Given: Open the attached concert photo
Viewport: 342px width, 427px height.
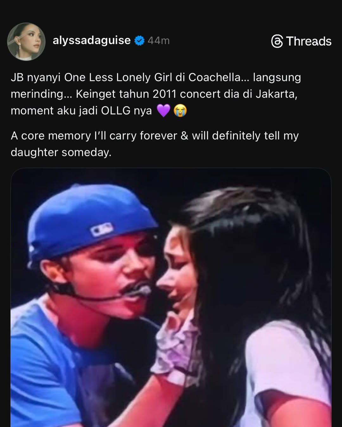Looking at the screenshot, I should 171,297.
